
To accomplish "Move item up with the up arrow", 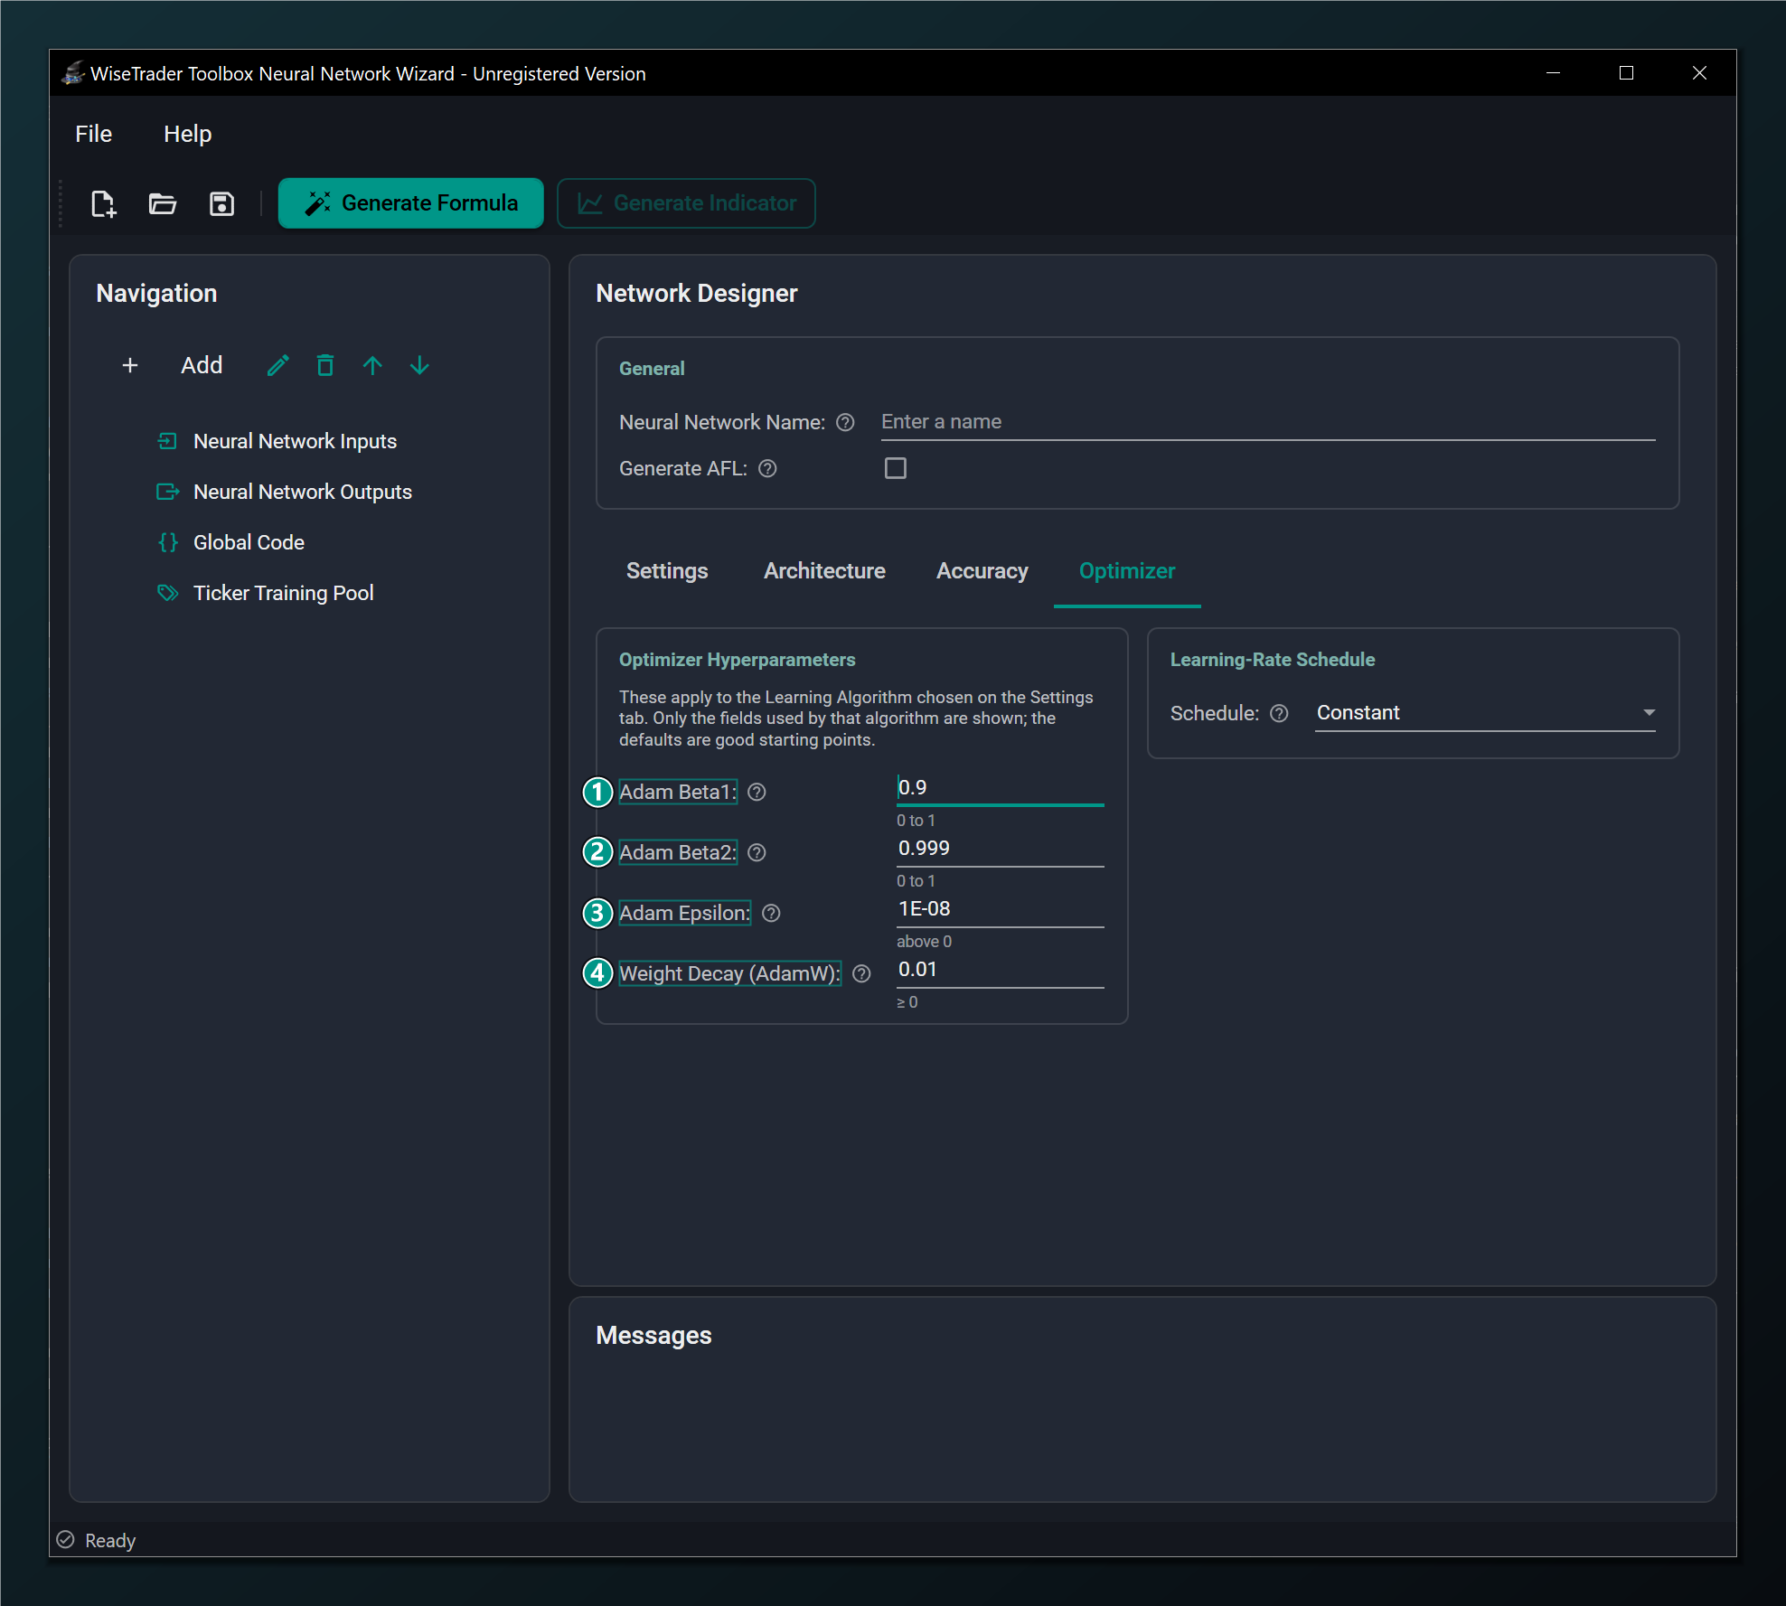I will tap(372, 365).
